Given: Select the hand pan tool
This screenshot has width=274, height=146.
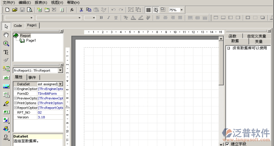Looking at the screenshot, I should pos(6,35).
